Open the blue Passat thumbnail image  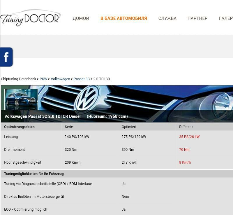click(21, 99)
